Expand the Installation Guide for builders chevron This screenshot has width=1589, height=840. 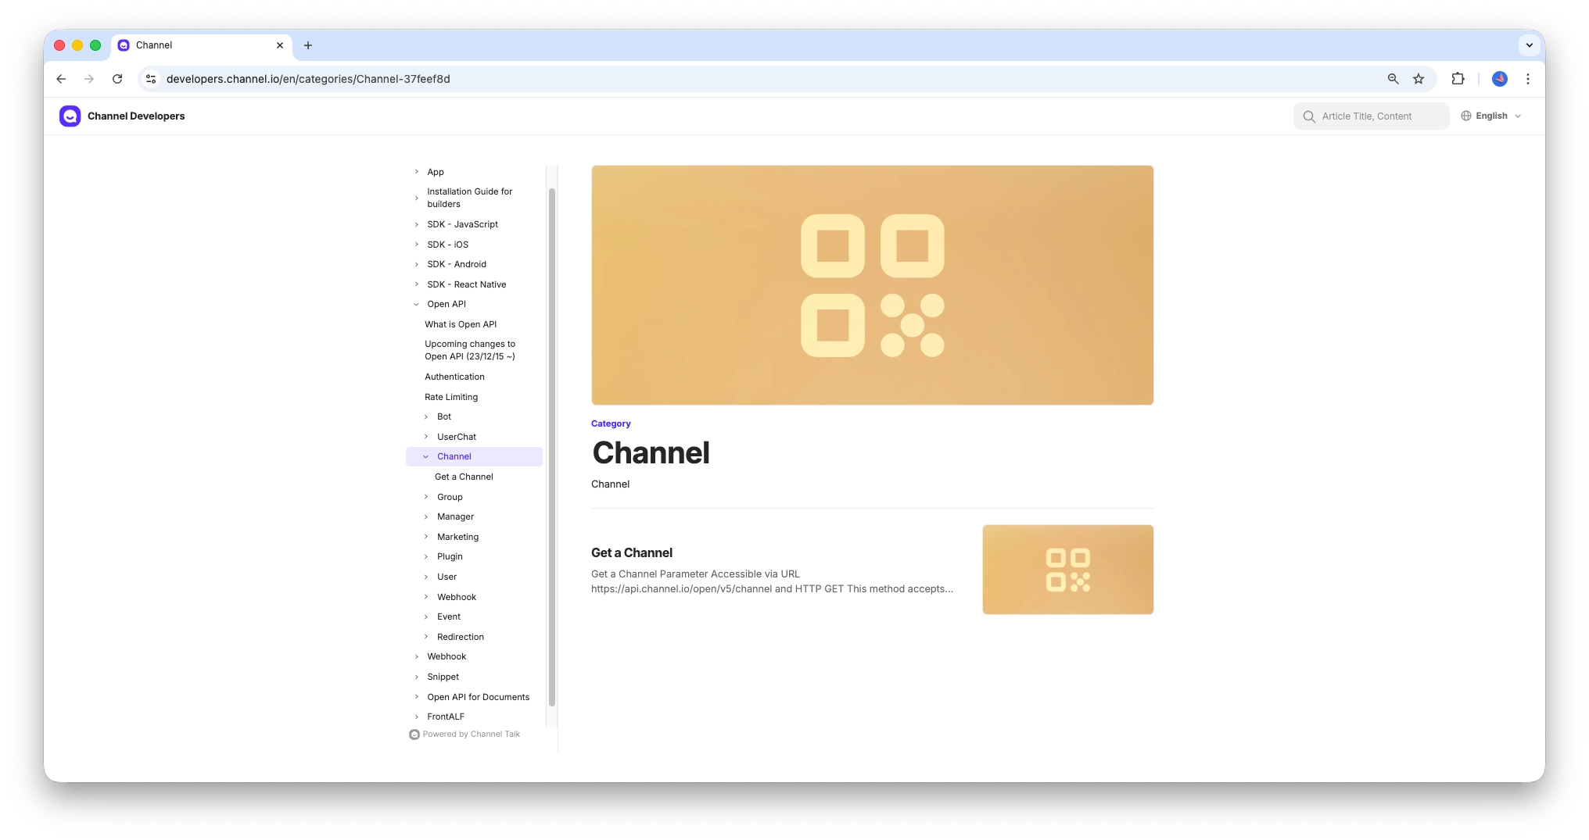[417, 198]
